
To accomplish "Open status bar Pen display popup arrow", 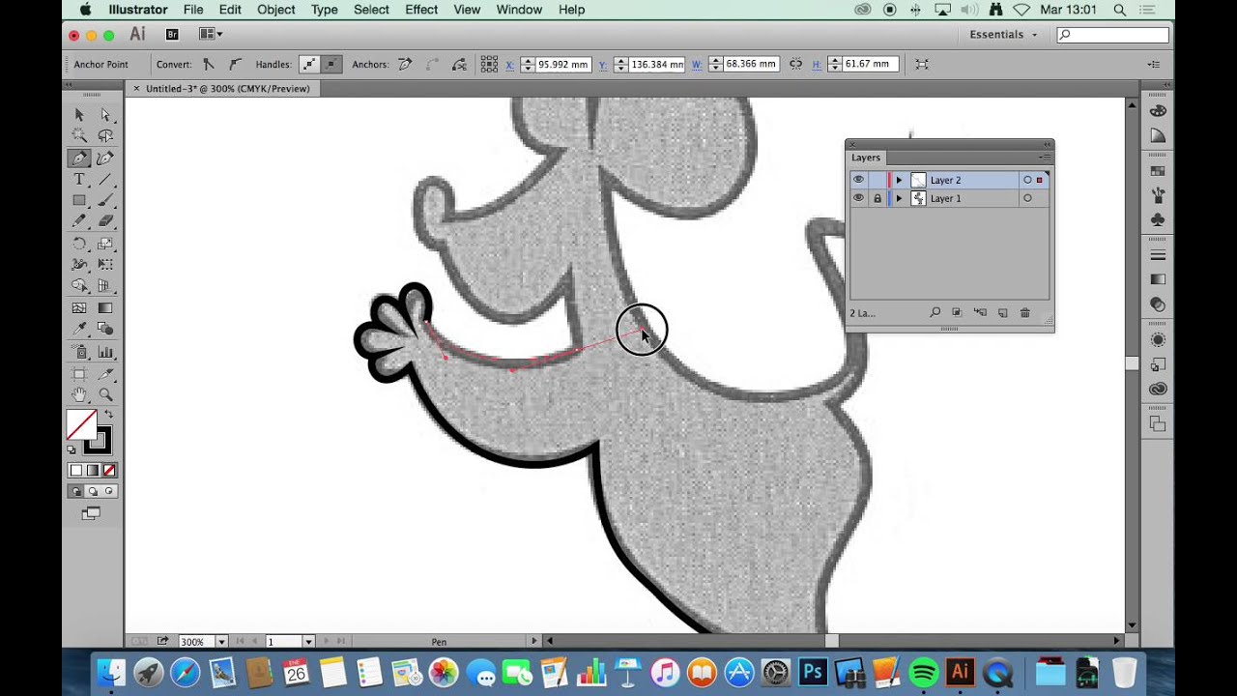I will coord(533,641).
